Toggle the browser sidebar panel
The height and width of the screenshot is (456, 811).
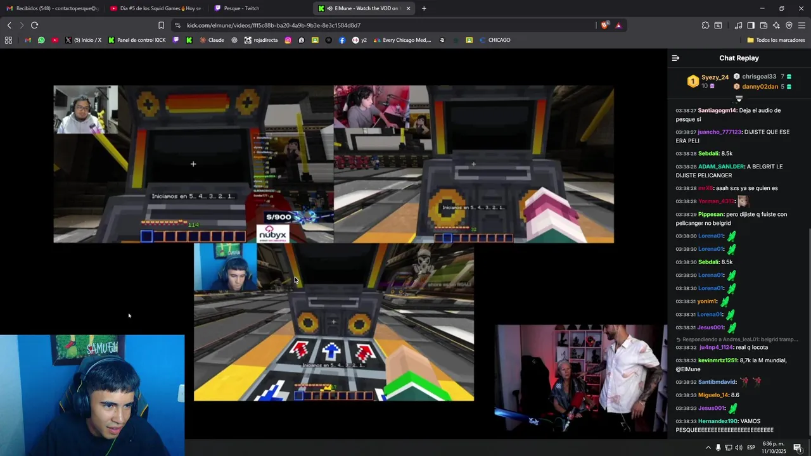pos(751,25)
